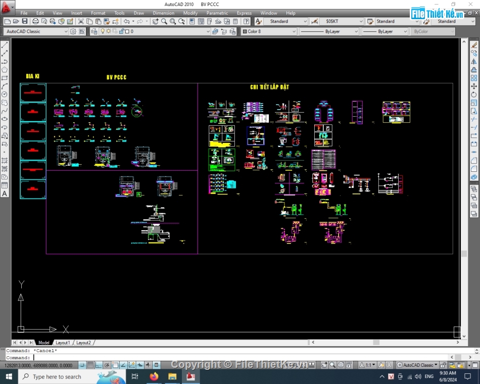Viewport: 480px width, 384px height.
Task: Select the Line tool in Draw toolbar
Action: [5, 45]
